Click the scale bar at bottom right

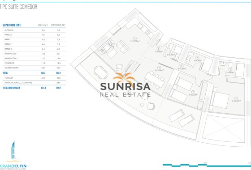(x=207, y=165)
